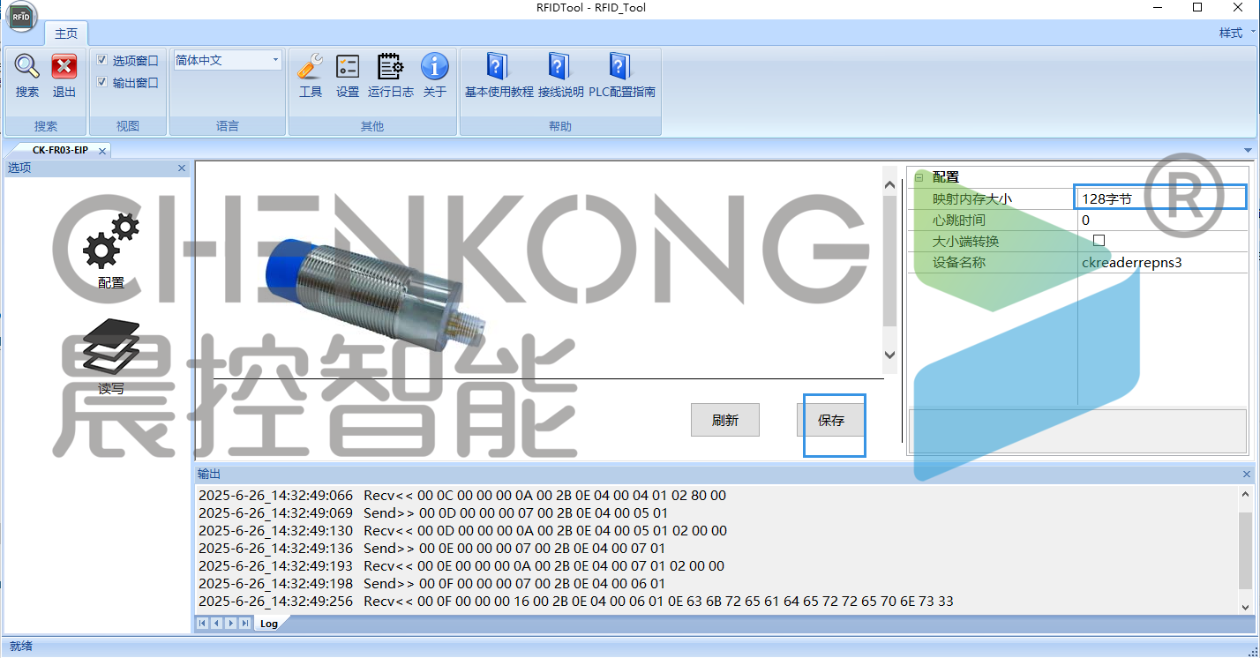Select the 读写 layers icon in options panel
Screen dimensions: 1260x658
click(111, 346)
